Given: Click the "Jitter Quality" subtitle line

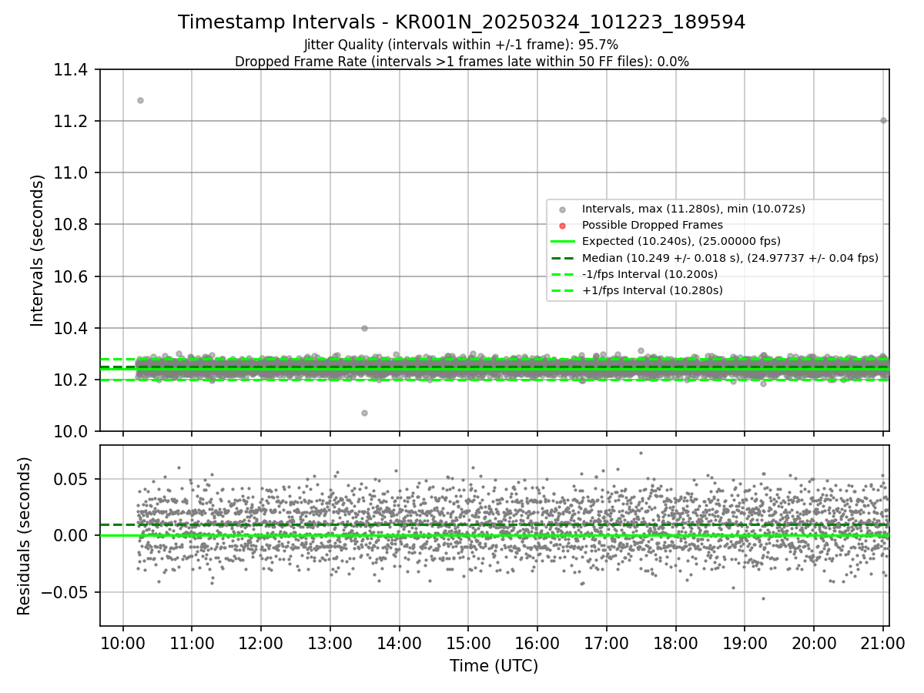Looking at the screenshot, I should tap(461, 45).
